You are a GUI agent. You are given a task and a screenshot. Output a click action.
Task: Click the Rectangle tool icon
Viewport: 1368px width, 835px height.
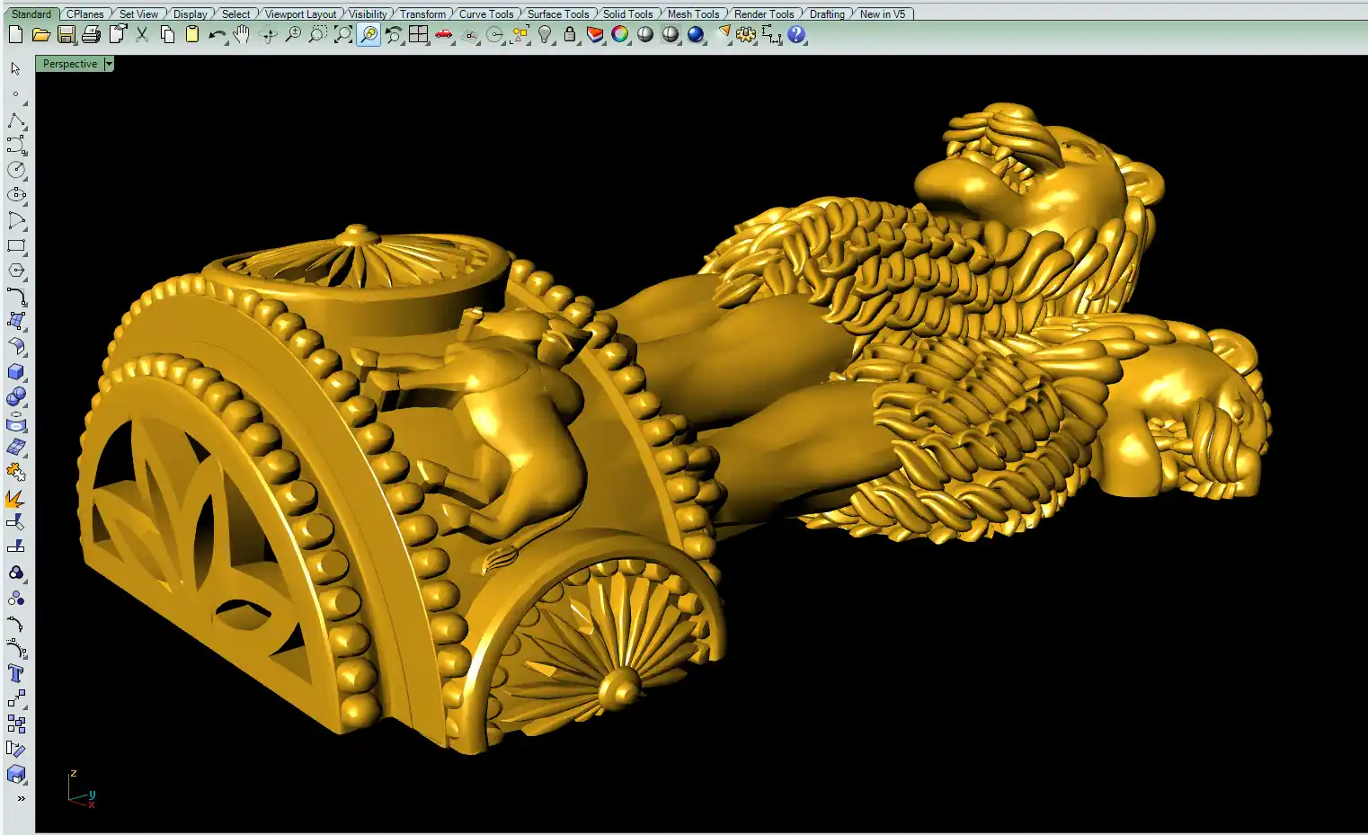pyautogui.click(x=16, y=245)
